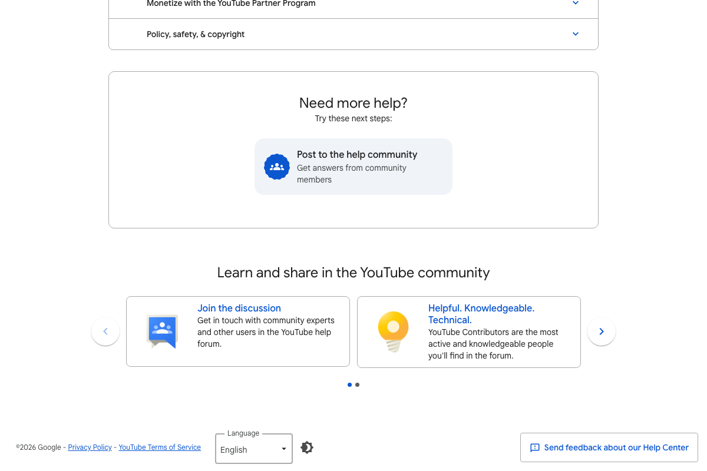The height and width of the screenshot is (471, 707).
Task: Click 'Need more help?' heading
Action: coord(353,103)
